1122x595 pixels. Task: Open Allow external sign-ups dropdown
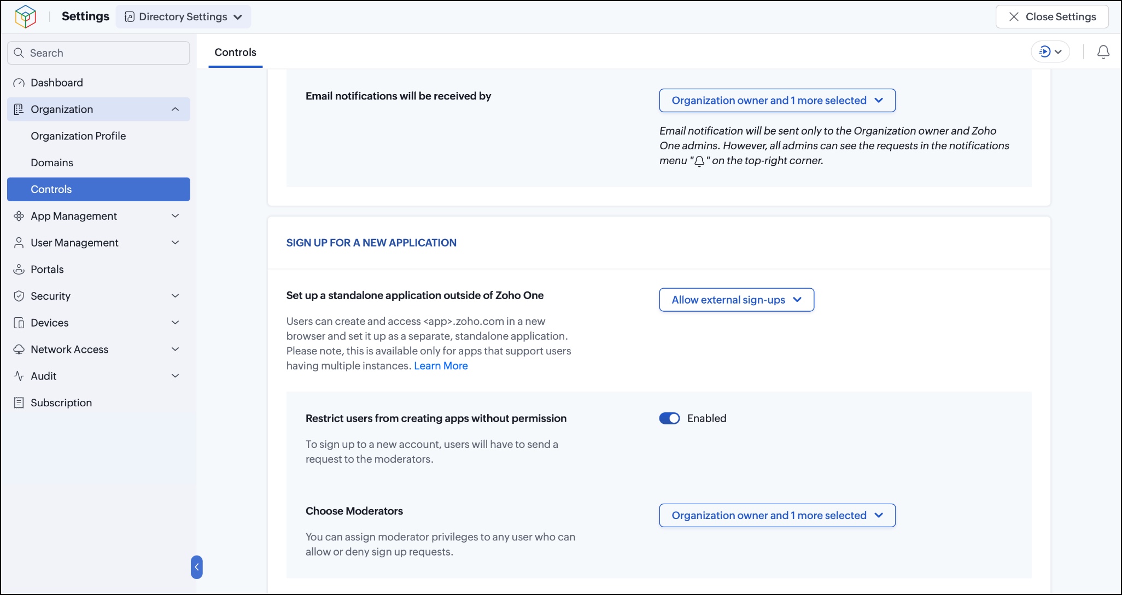(737, 300)
